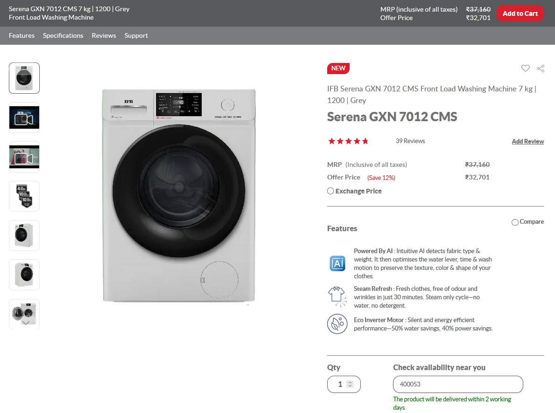Screen dimensions: 555x413
Task: Click the 39 Reviews link
Action: (x=410, y=141)
